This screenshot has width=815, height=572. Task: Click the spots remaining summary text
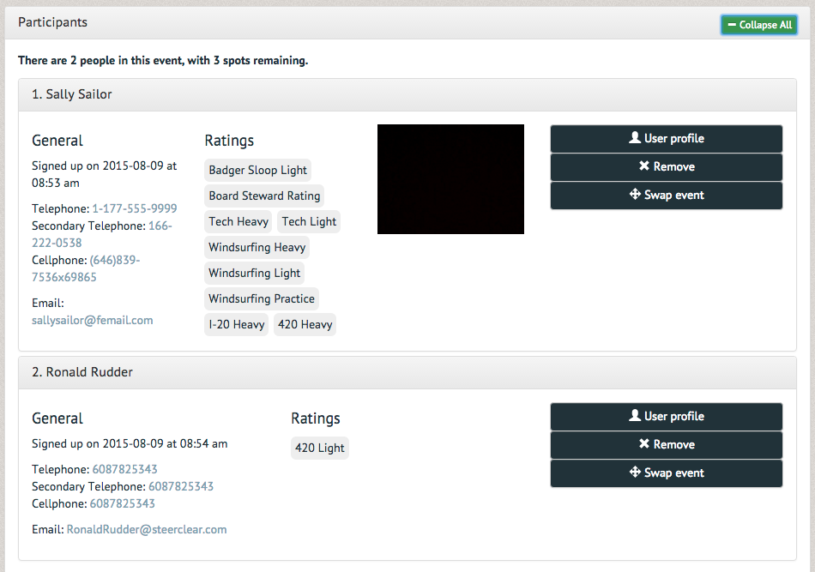tap(163, 60)
